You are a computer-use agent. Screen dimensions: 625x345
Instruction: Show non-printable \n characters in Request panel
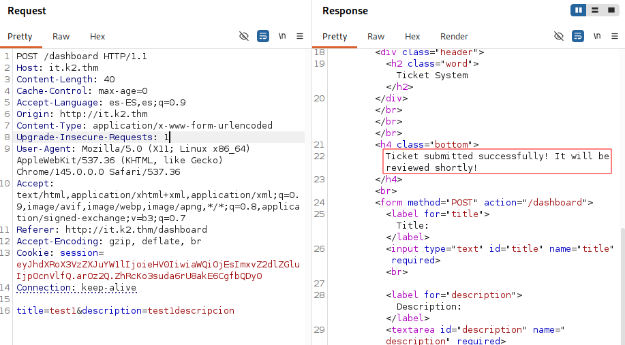282,36
